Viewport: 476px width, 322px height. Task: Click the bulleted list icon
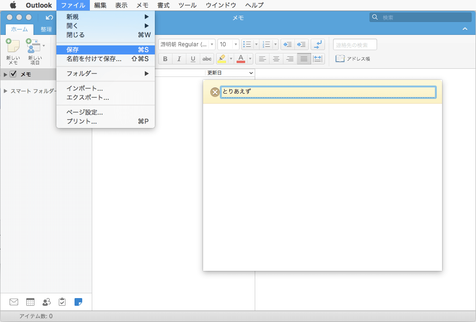coord(248,44)
